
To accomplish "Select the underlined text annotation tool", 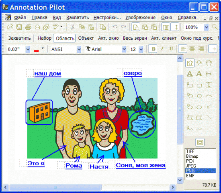I will click(190, 73).
